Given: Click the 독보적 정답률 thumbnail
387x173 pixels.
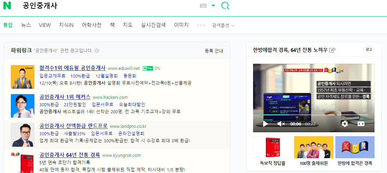Looking at the screenshot, I should click(273, 147).
